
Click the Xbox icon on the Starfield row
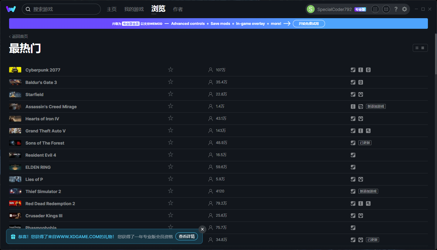coord(361,94)
